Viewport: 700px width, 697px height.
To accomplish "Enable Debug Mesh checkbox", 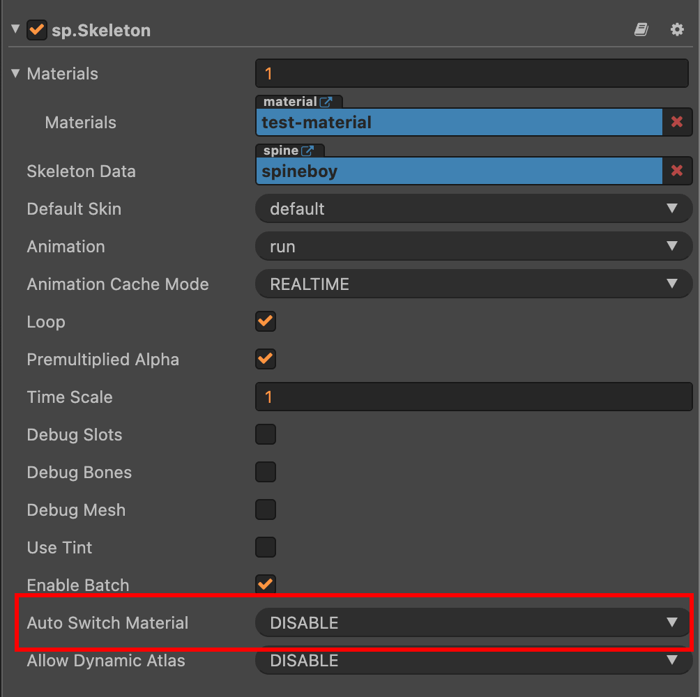I will pos(266,510).
